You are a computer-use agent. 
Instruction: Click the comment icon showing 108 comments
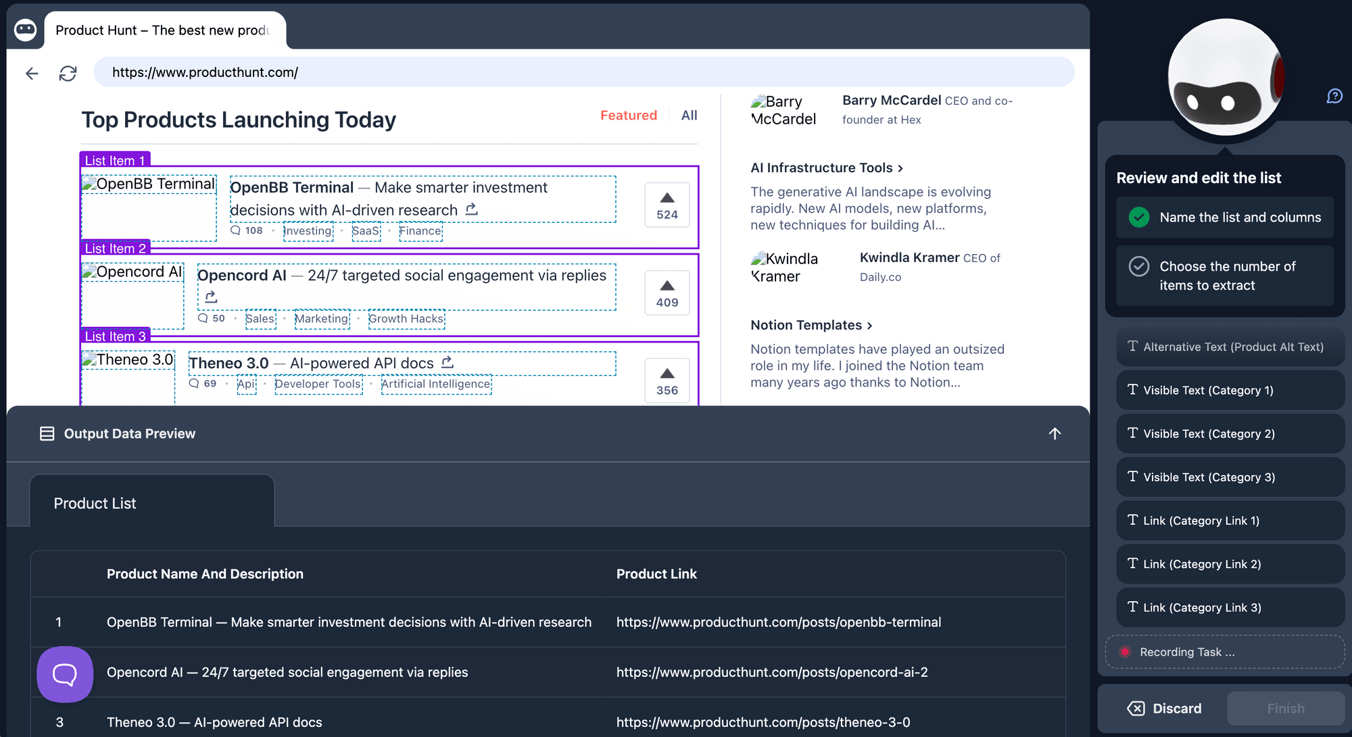(235, 230)
